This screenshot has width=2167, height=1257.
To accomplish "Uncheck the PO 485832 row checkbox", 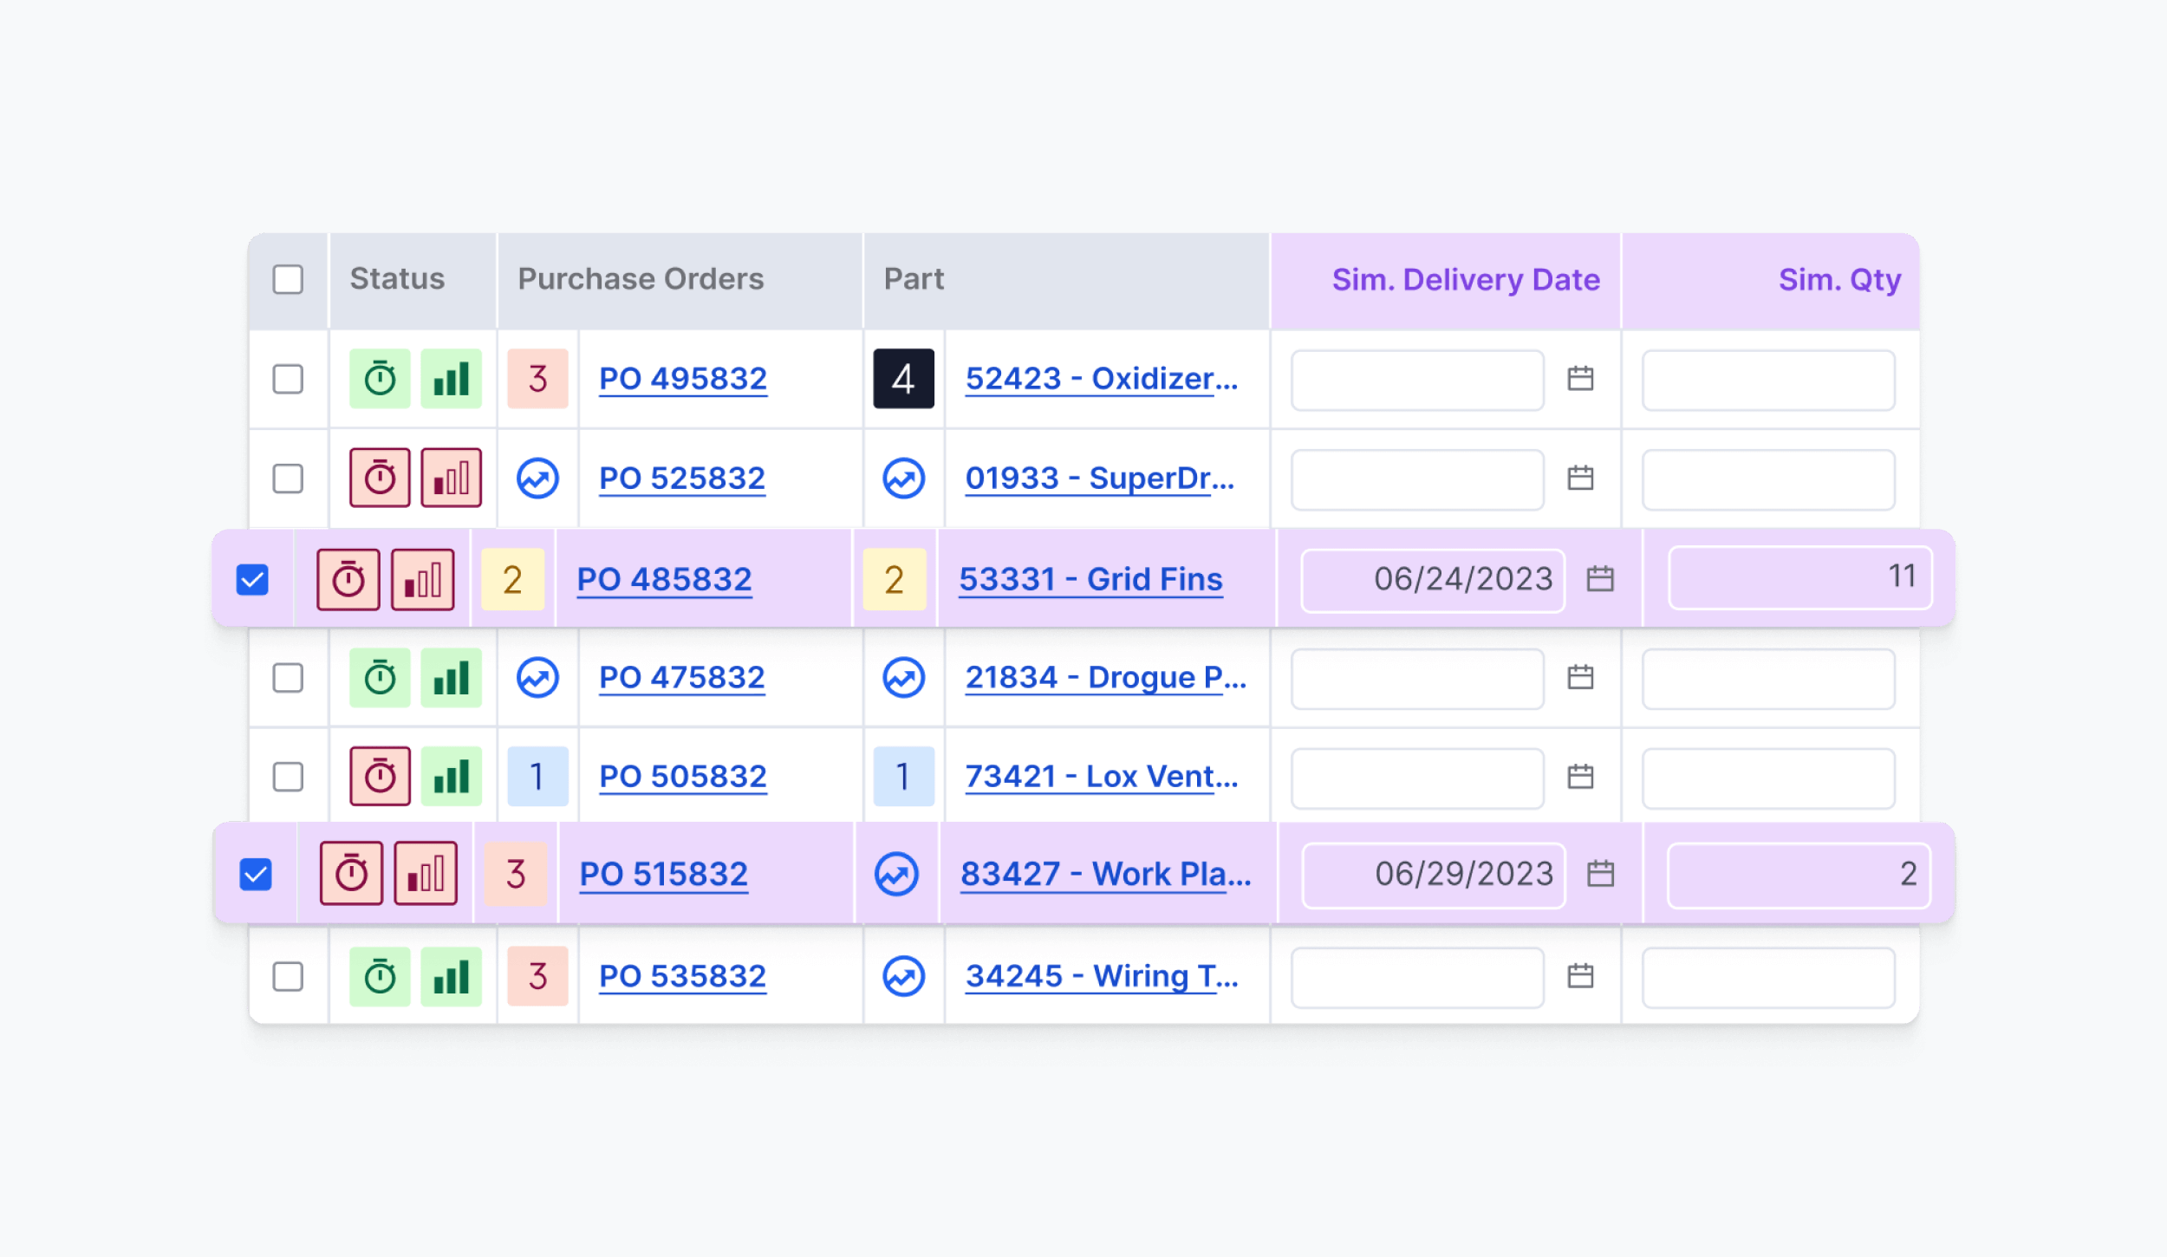I will 252,579.
